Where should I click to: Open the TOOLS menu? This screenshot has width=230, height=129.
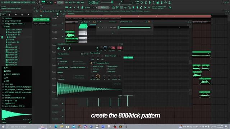click(x=29, y=3)
